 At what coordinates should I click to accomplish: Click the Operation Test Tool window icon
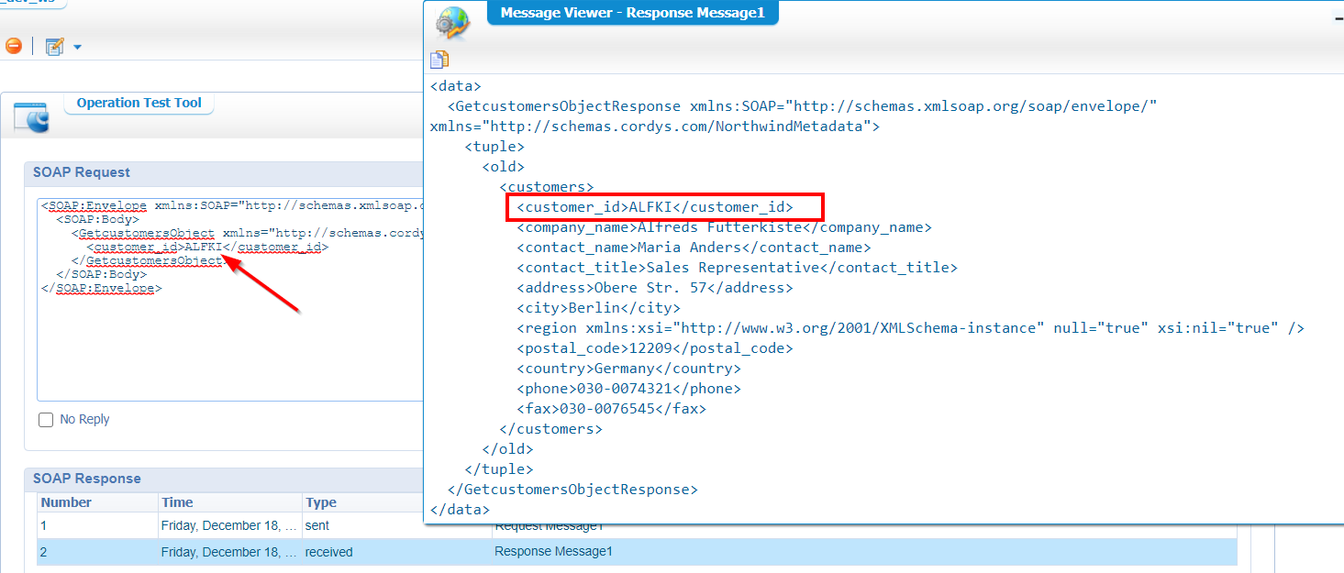[x=33, y=117]
